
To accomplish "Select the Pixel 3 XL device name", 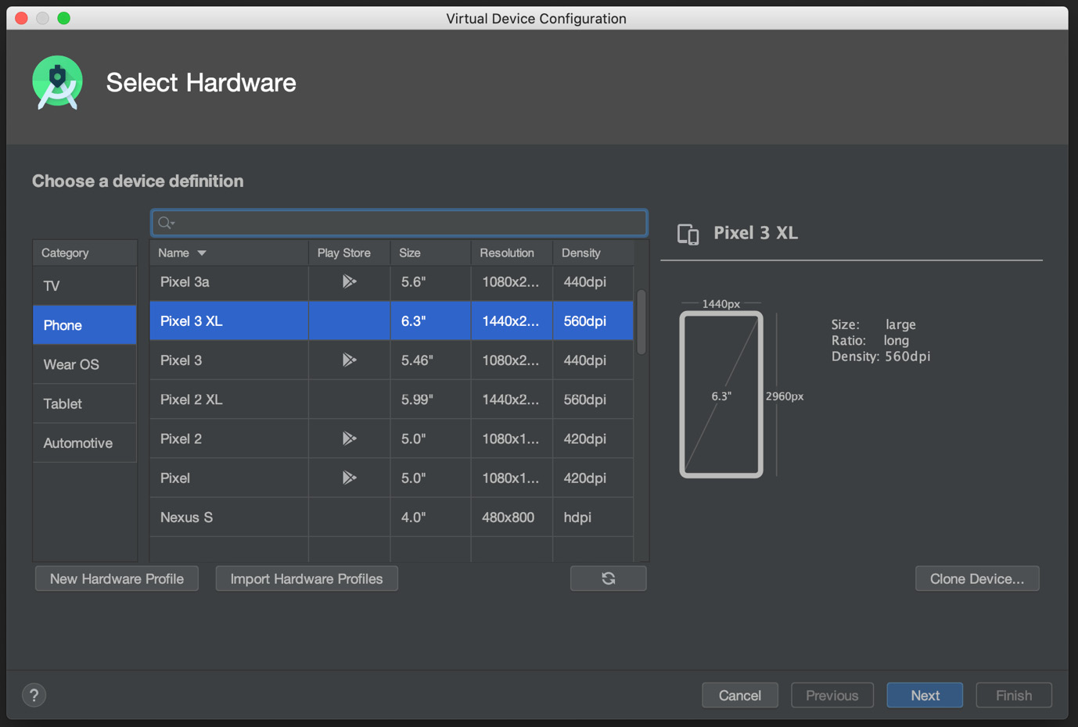I will [191, 321].
